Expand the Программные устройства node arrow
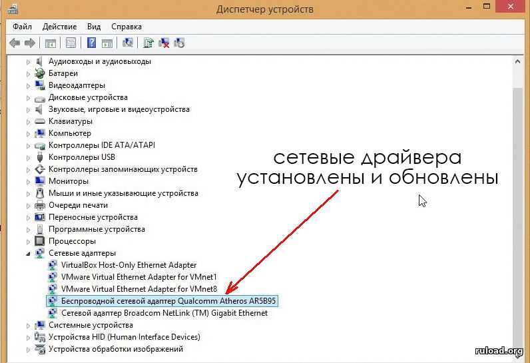The width and height of the screenshot is (530, 363). coord(29,230)
